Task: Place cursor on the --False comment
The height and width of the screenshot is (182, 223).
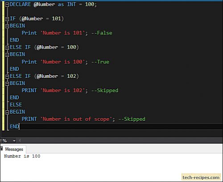Action: pos(102,33)
